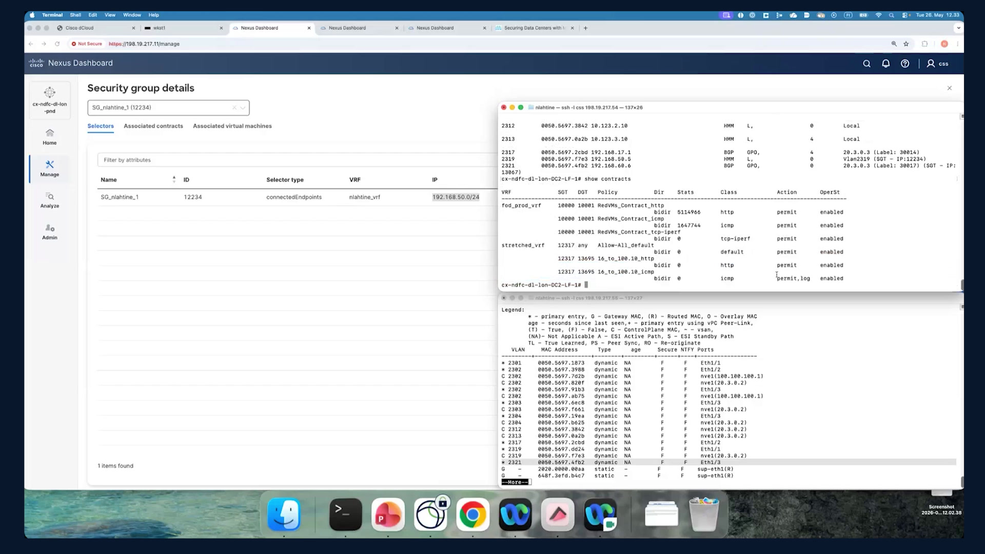Image resolution: width=985 pixels, height=554 pixels.
Task: Close the Security group details panel
Action: coord(949,88)
